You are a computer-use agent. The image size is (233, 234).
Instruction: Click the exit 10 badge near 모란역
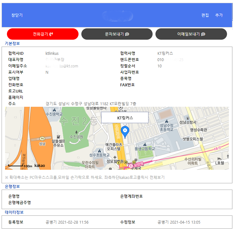click(x=126, y=162)
